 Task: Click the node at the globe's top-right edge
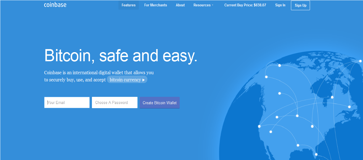[x=360, y=61]
